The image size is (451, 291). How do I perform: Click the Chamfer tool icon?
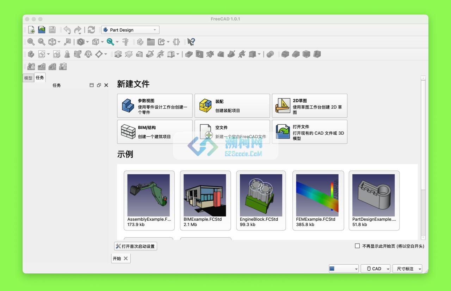click(296, 54)
